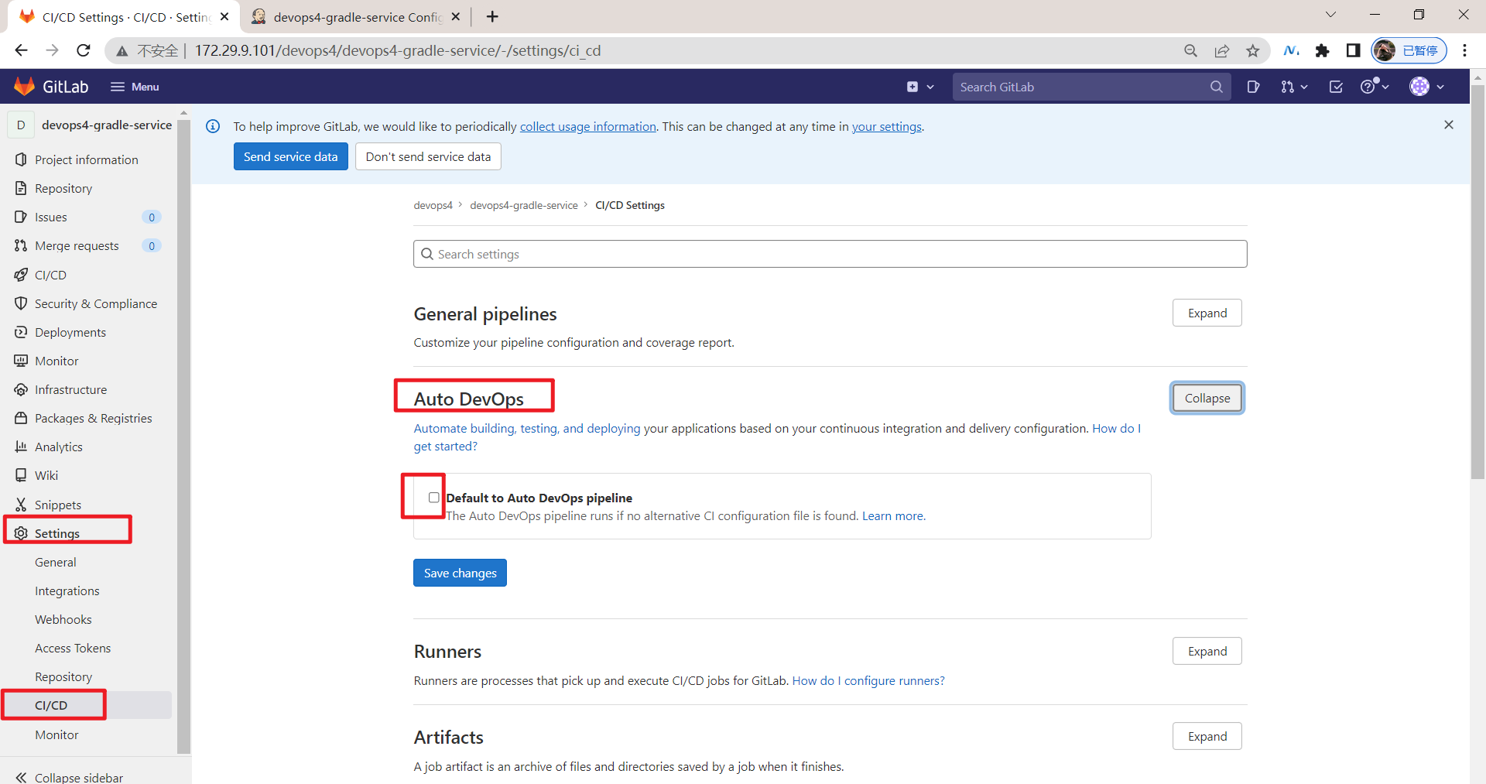The height and width of the screenshot is (784, 1486).
Task: Open the Issues icon in the top bar
Action: [x=1253, y=87]
